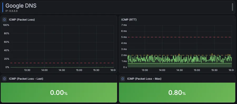This screenshot has width=237, height=104.
Task: Click the 6 ms label on RTT axis
Action: 124,31
